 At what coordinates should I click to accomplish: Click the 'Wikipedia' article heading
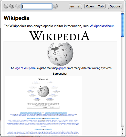click(17, 18)
